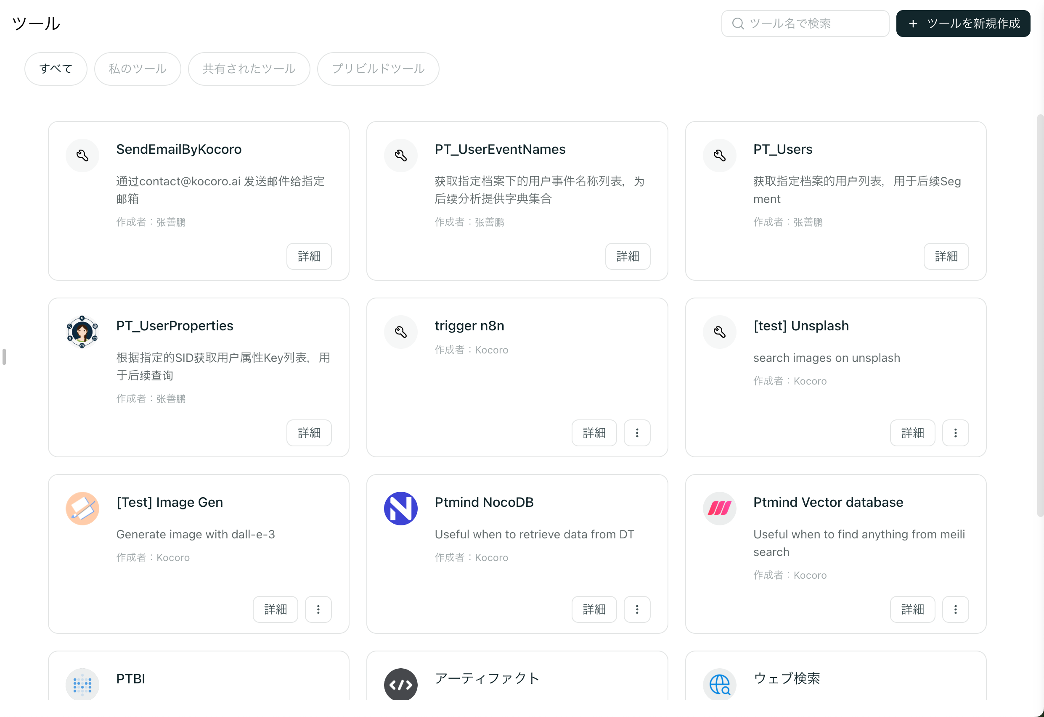Switch to 私のツール tab

138,69
